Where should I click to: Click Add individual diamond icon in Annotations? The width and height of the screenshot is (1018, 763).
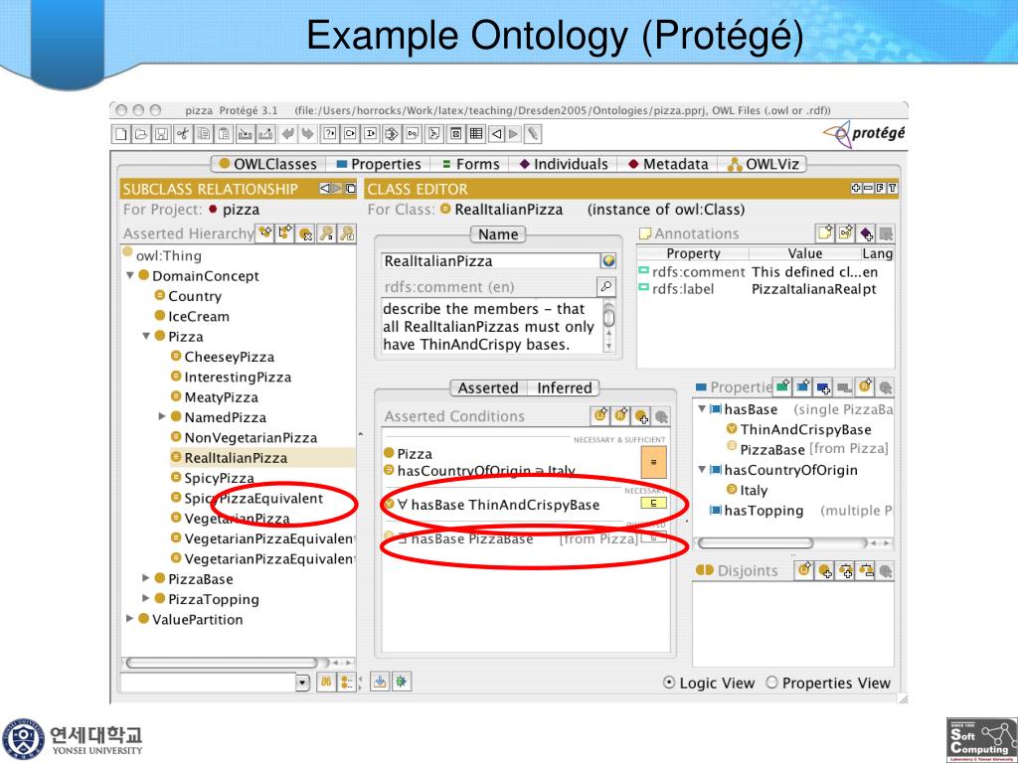tap(866, 232)
